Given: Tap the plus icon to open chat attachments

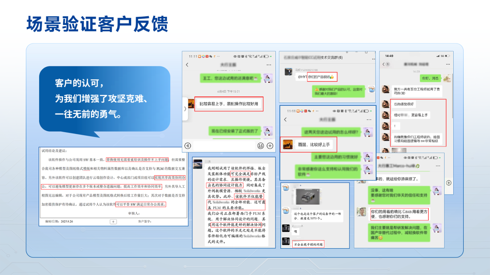Looking at the screenshot, I should coord(269,146).
